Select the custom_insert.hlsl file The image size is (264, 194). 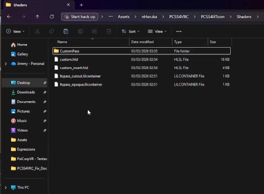(74, 68)
